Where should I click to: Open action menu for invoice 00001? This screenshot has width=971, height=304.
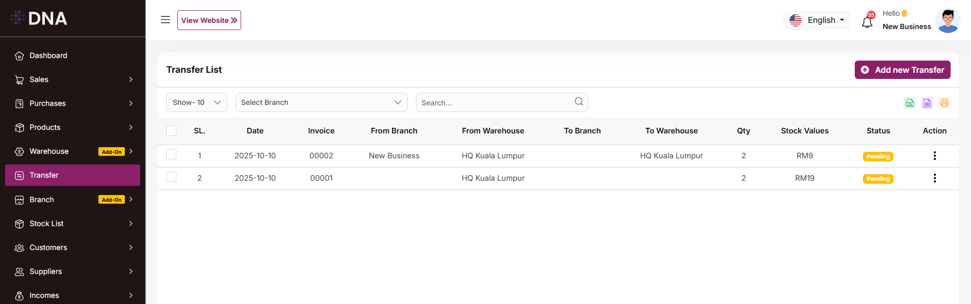click(x=934, y=178)
